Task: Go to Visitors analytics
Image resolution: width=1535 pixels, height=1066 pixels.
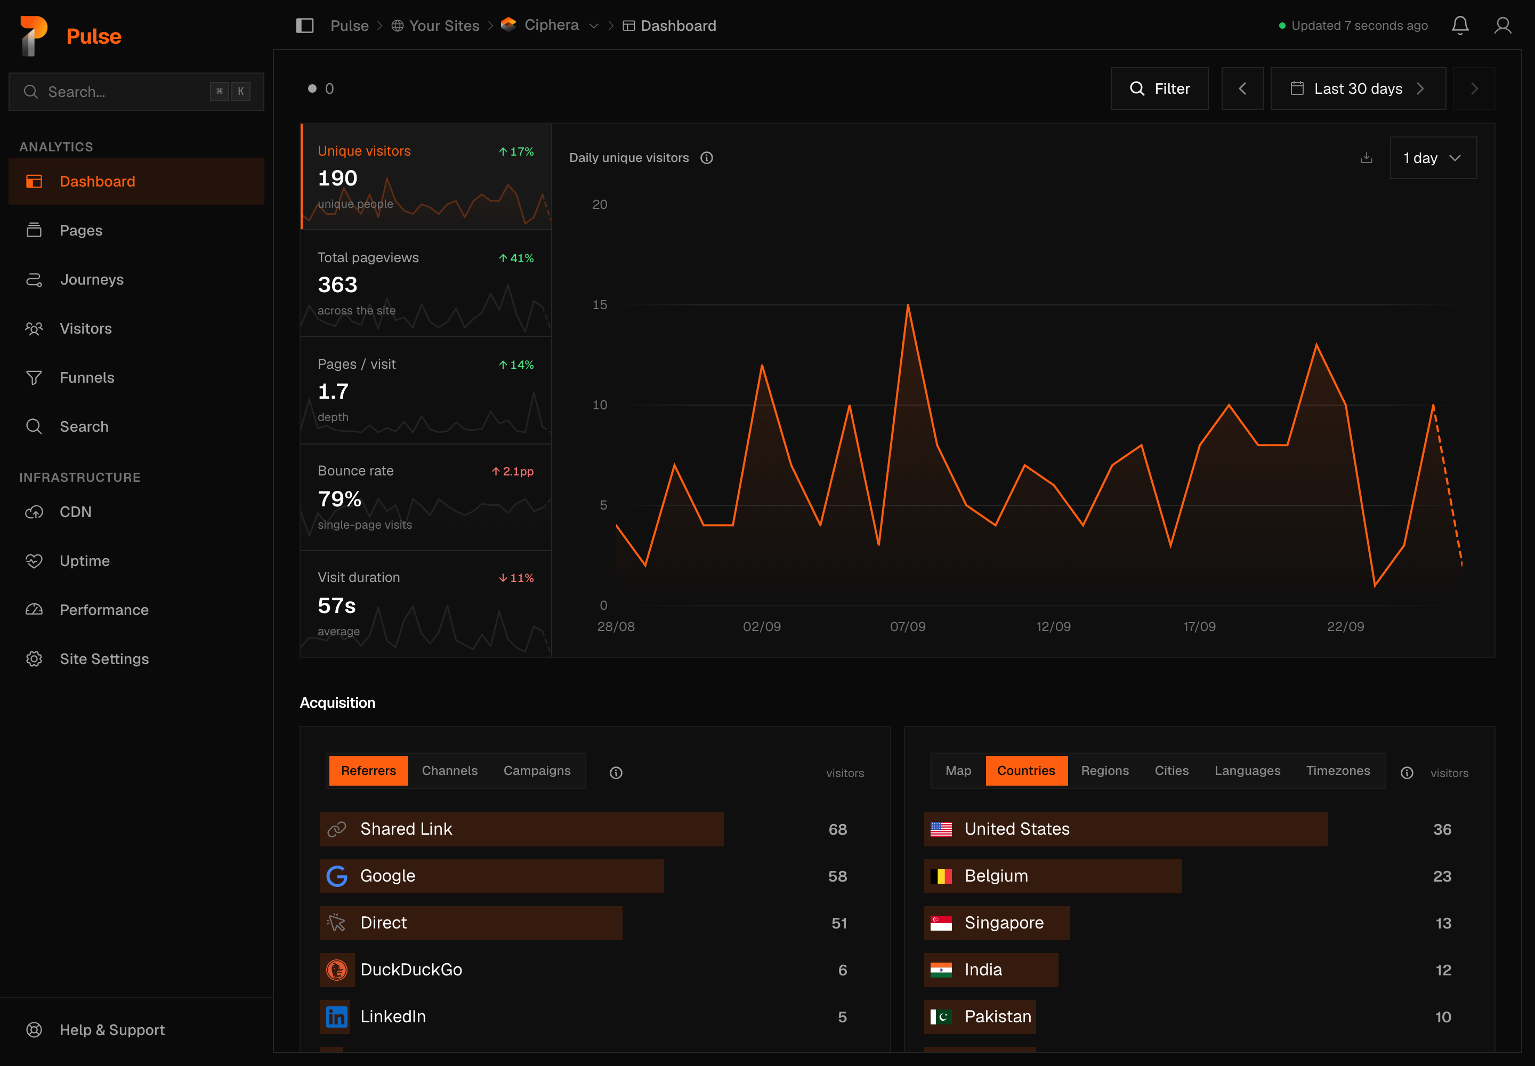Action: tap(136, 329)
